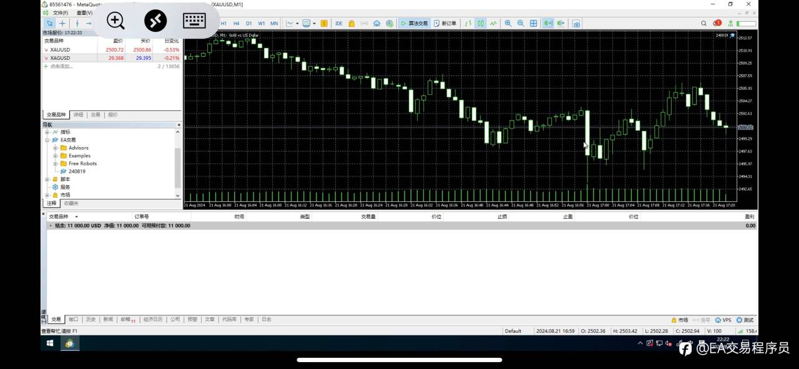The image size is (799, 369).
Task: Open the MetaEditor IDE
Action: click(339, 23)
